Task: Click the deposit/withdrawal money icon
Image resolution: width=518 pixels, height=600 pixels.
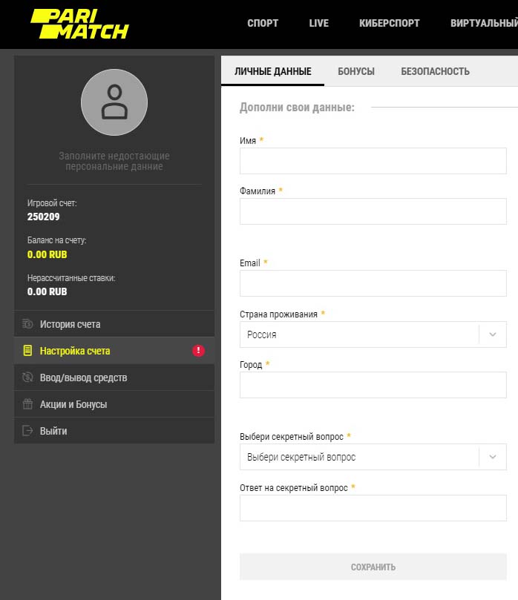Action: (x=28, y=378)
